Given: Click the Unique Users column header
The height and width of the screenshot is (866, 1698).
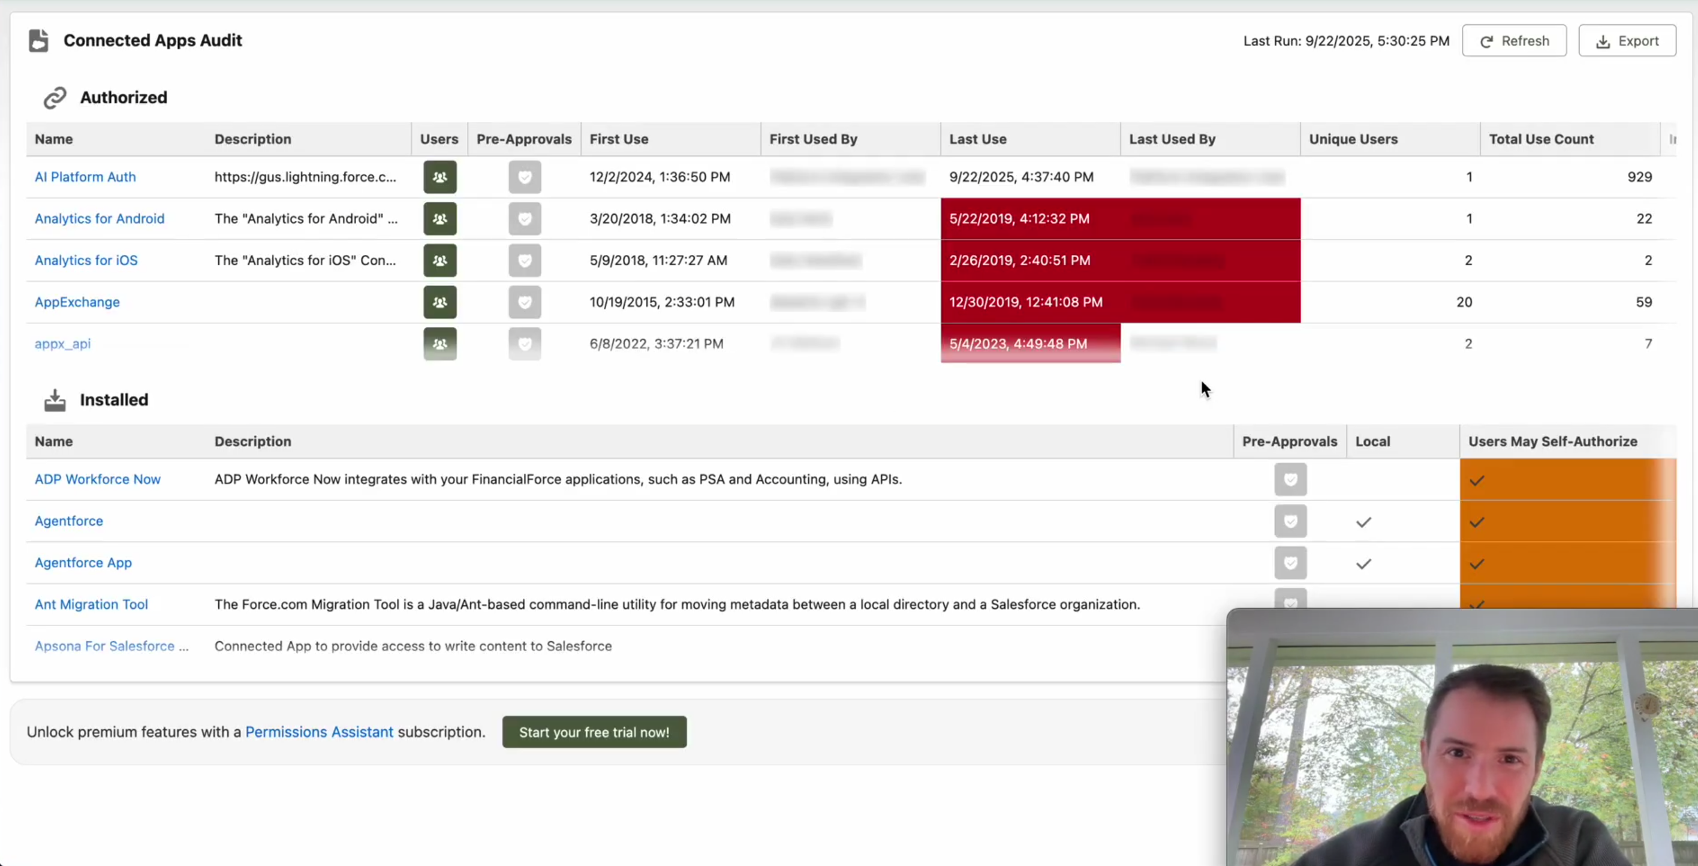Looking at the screenshot, I should coord(1353,139).
